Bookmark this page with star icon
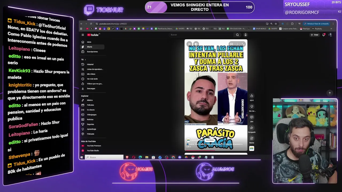The image size is (342, 192). (276, 24)
